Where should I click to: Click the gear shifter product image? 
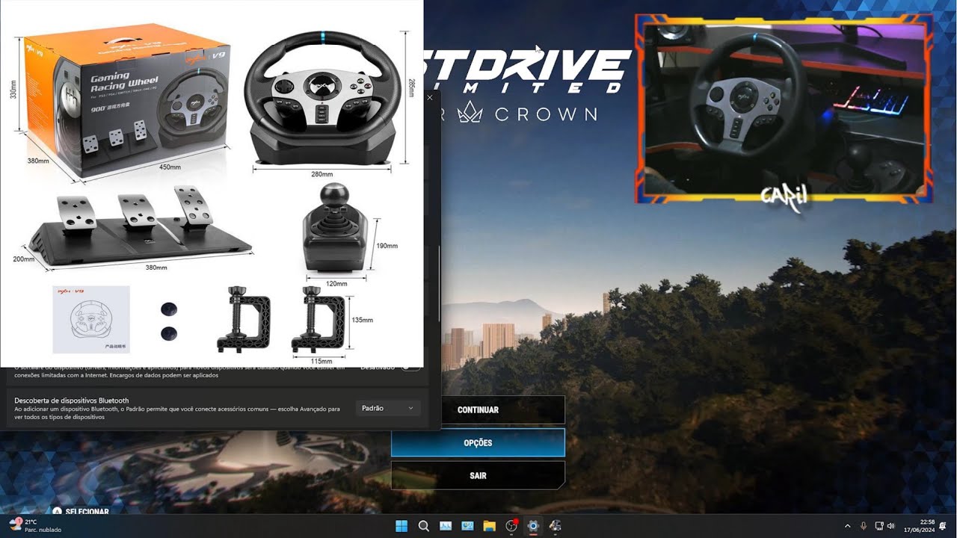coord(334,227)
